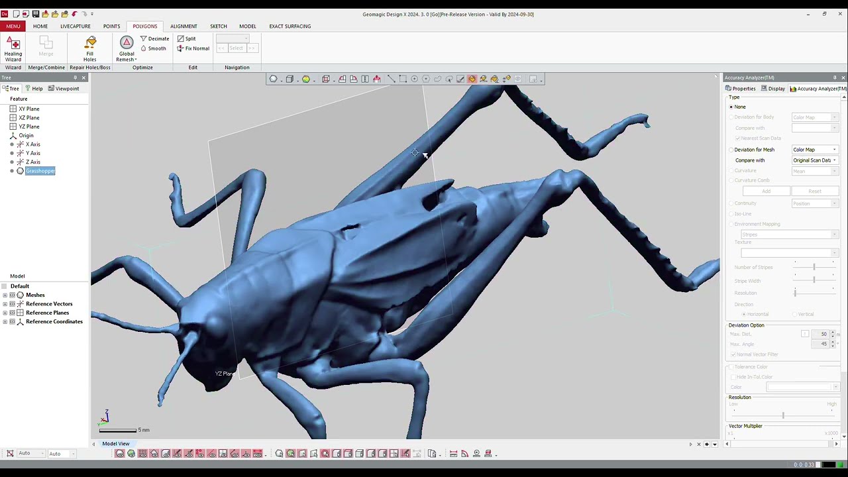Click the undo arrow in quick access bar

[74, 14]
